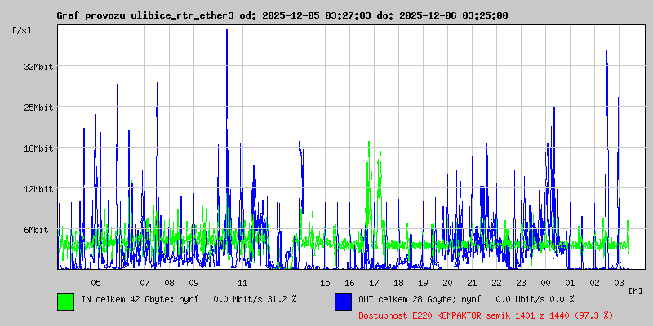This screenshot has width=653, height=326.
Task: Select the 6Mbit y-axis label
Action: tap(35, 230)
